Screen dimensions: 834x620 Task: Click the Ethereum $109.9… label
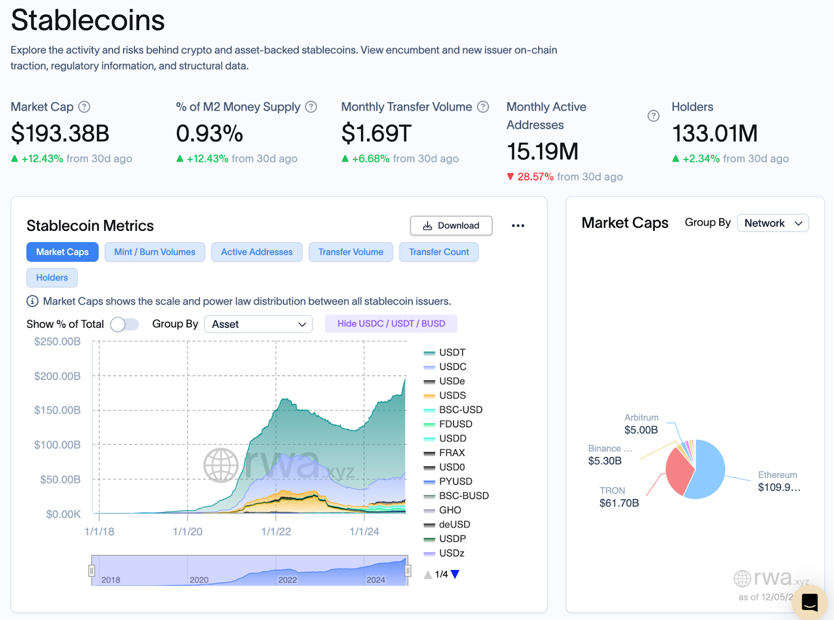(x=779, y=481)
